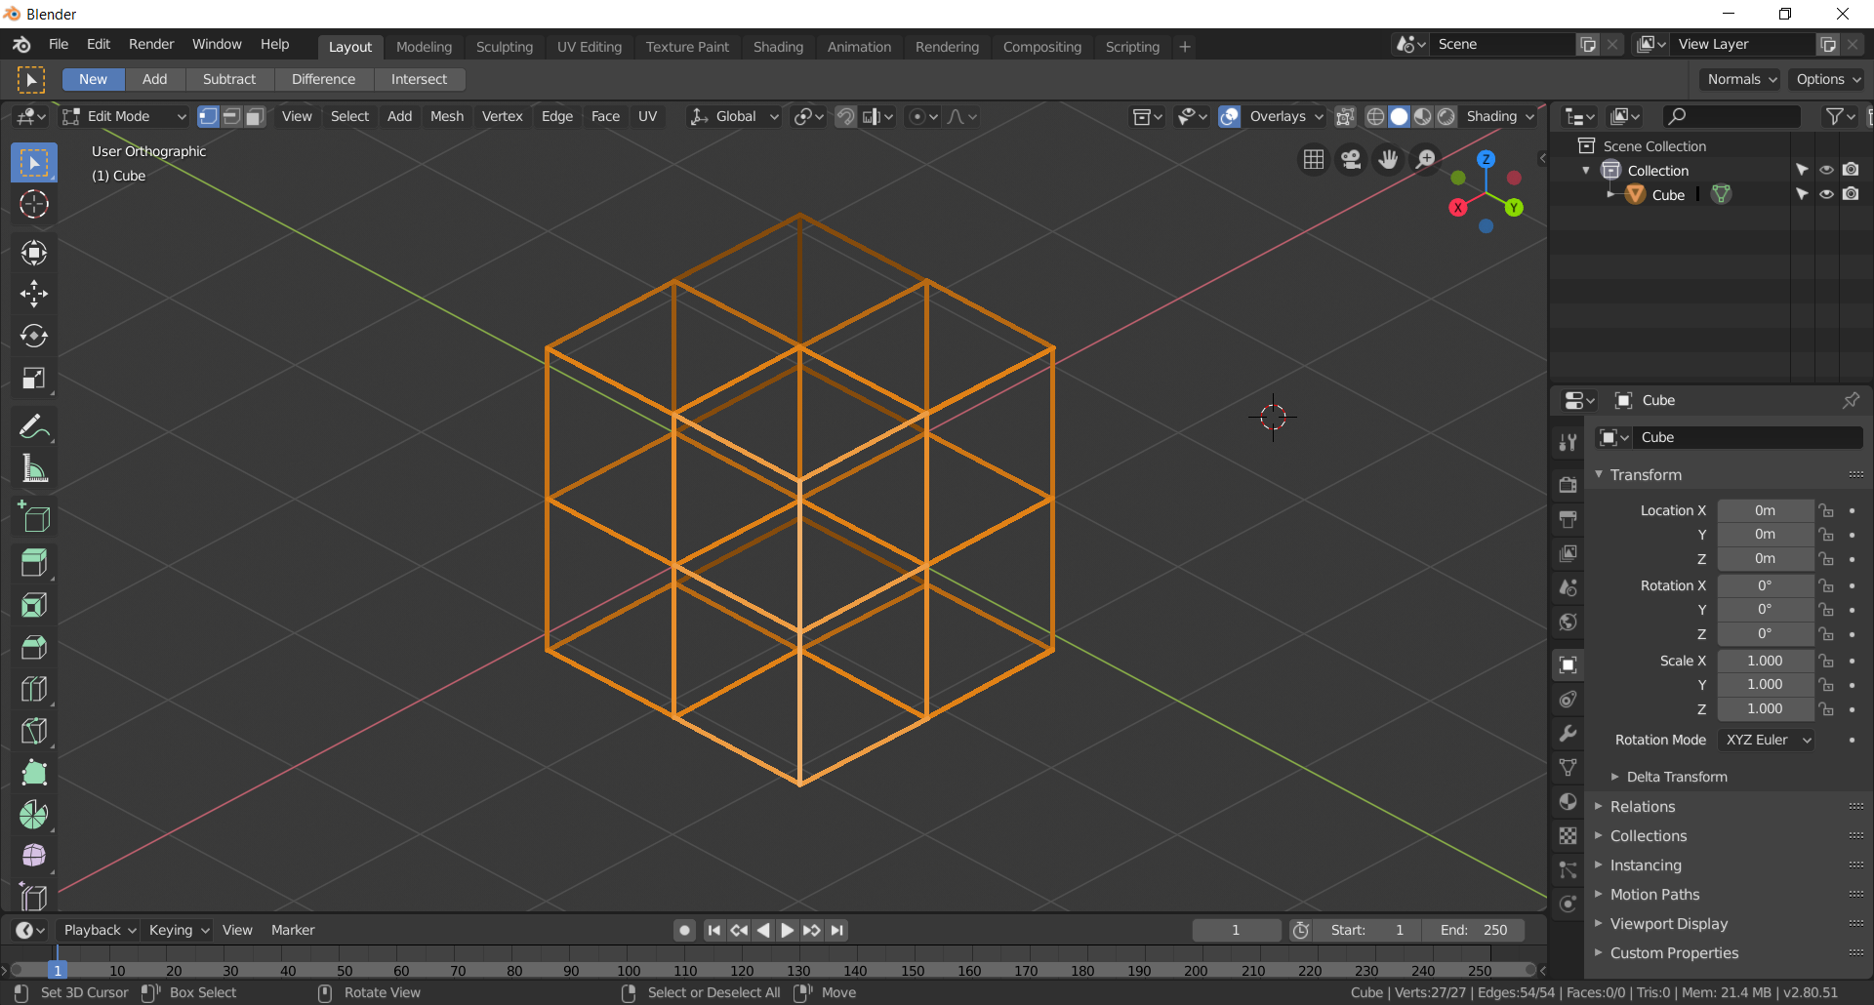Enable face select mode
1874x1005 pixels.
pyautogui.click(x=255, y=117)
